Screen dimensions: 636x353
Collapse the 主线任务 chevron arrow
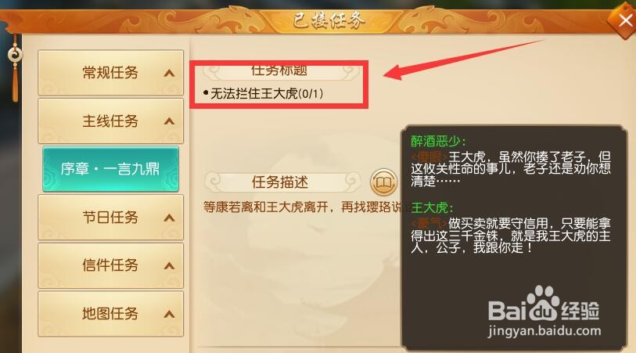(x=169, y=121)
